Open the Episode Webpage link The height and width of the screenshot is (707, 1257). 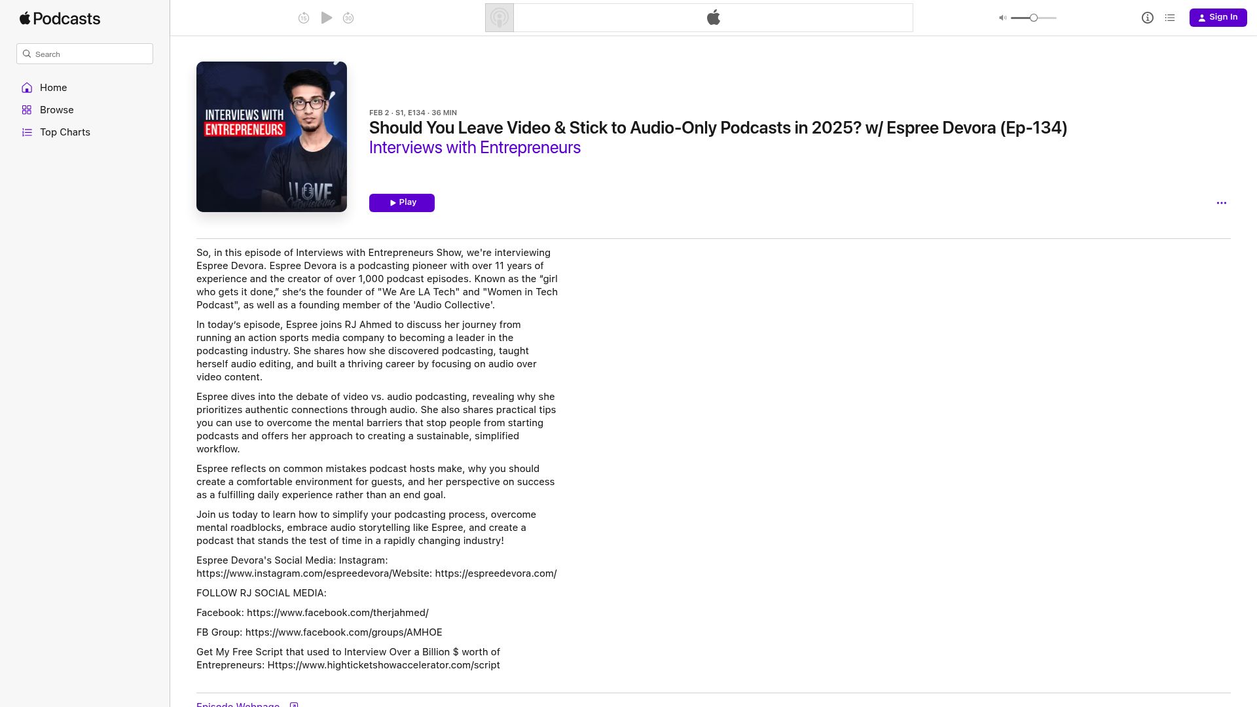(238, 704)
